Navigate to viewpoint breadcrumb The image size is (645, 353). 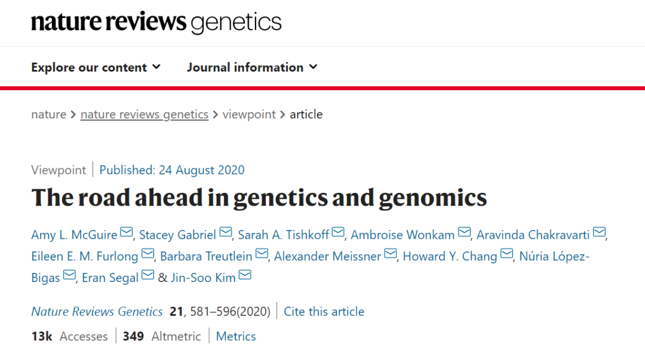pos(249,114)
